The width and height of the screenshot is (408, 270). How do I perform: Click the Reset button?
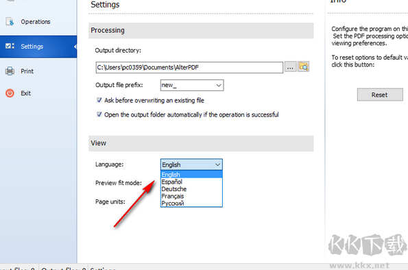click(380, 95)
